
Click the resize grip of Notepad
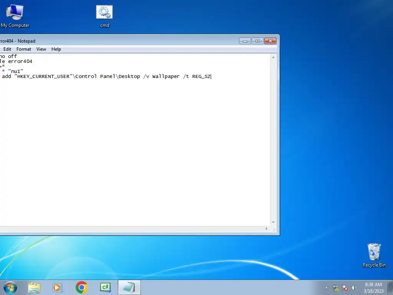[274, 229]
